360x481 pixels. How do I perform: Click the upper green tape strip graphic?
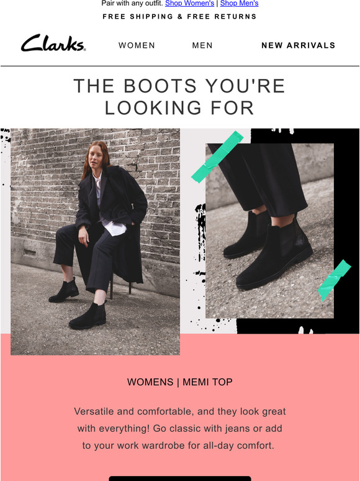pos(217,157)
